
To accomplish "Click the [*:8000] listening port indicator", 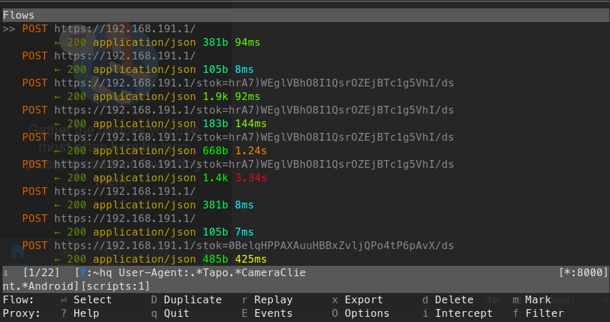I will [x=583, y=273].
